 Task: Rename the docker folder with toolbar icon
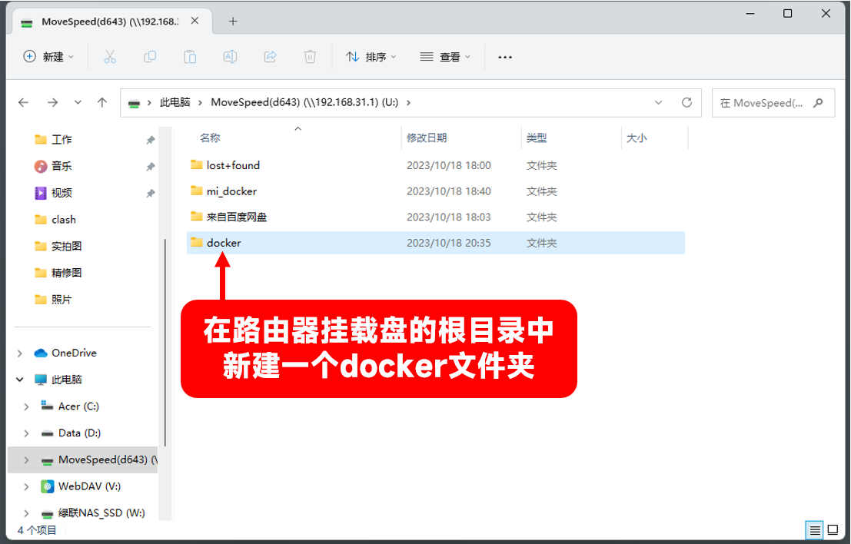point(230,56)
